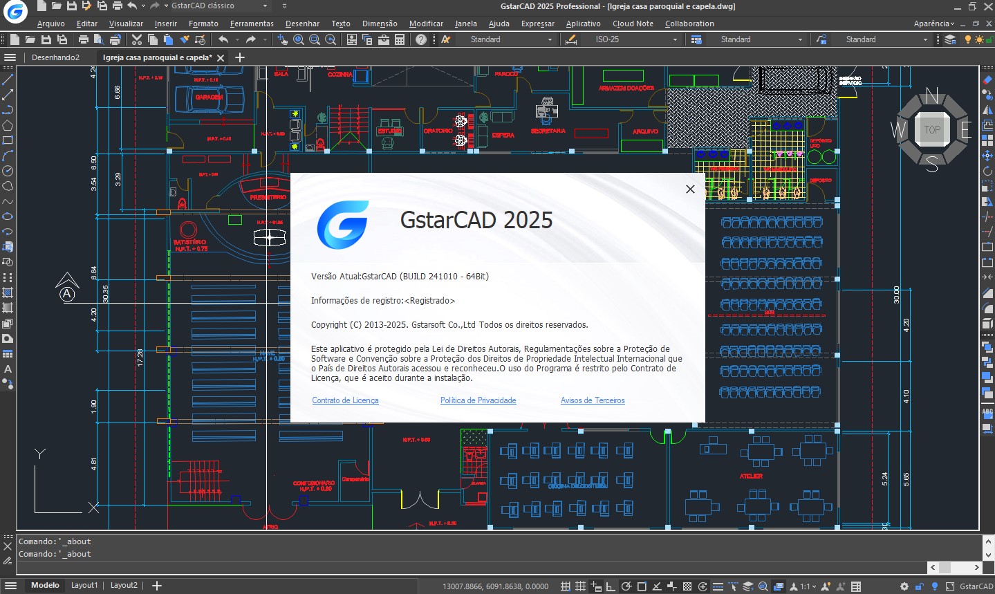The image size is (995, 594).
Task: Open the Avisos de Terceiros link
Action: click(x=593, y=400)
